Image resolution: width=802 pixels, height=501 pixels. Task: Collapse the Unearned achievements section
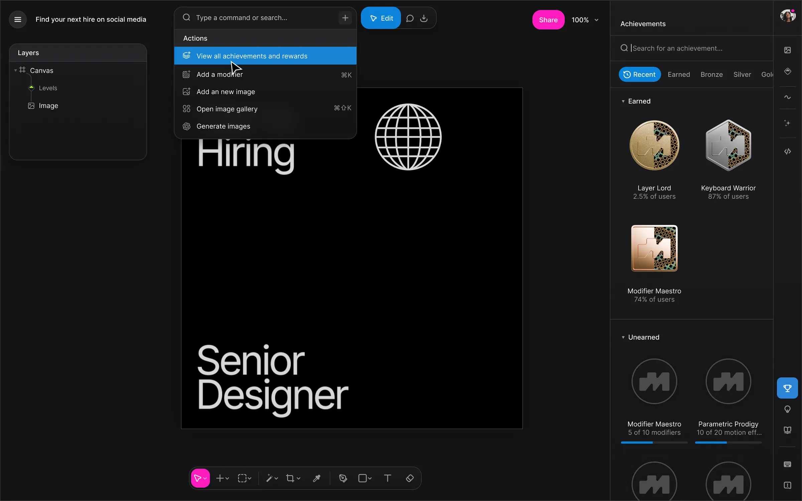coord(623,337)
